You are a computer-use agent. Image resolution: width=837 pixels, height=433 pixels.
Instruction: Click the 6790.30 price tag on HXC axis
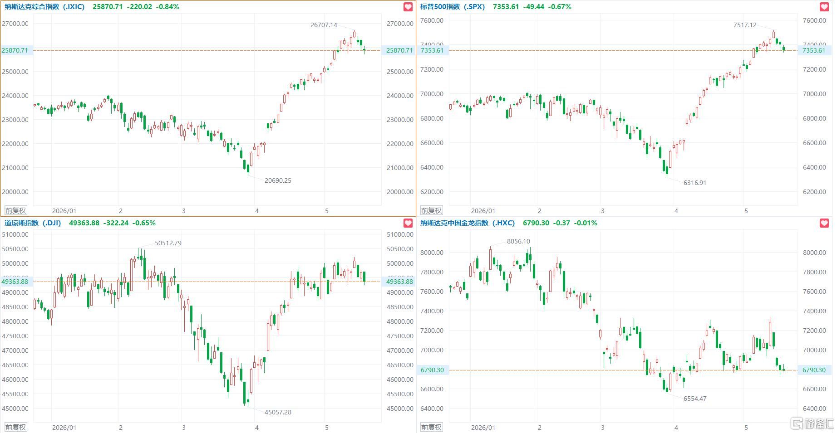[814, 370]
